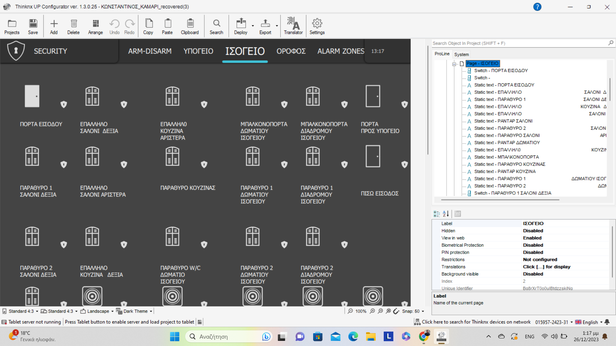Open the Translator tool
Screen dimensions: 616x346
(x=293, y=27)
